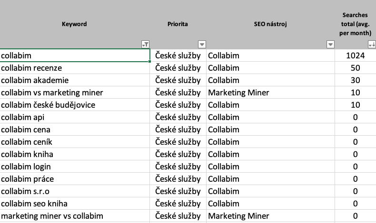This screenshot has height=223, width=376.
Task: Select the 'collabim ceník' cell
Action: [75, 142]
